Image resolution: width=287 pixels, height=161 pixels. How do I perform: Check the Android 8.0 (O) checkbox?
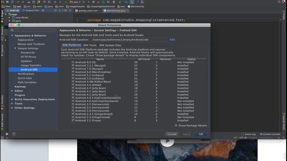pyautogui.click(x=73, y=62)
